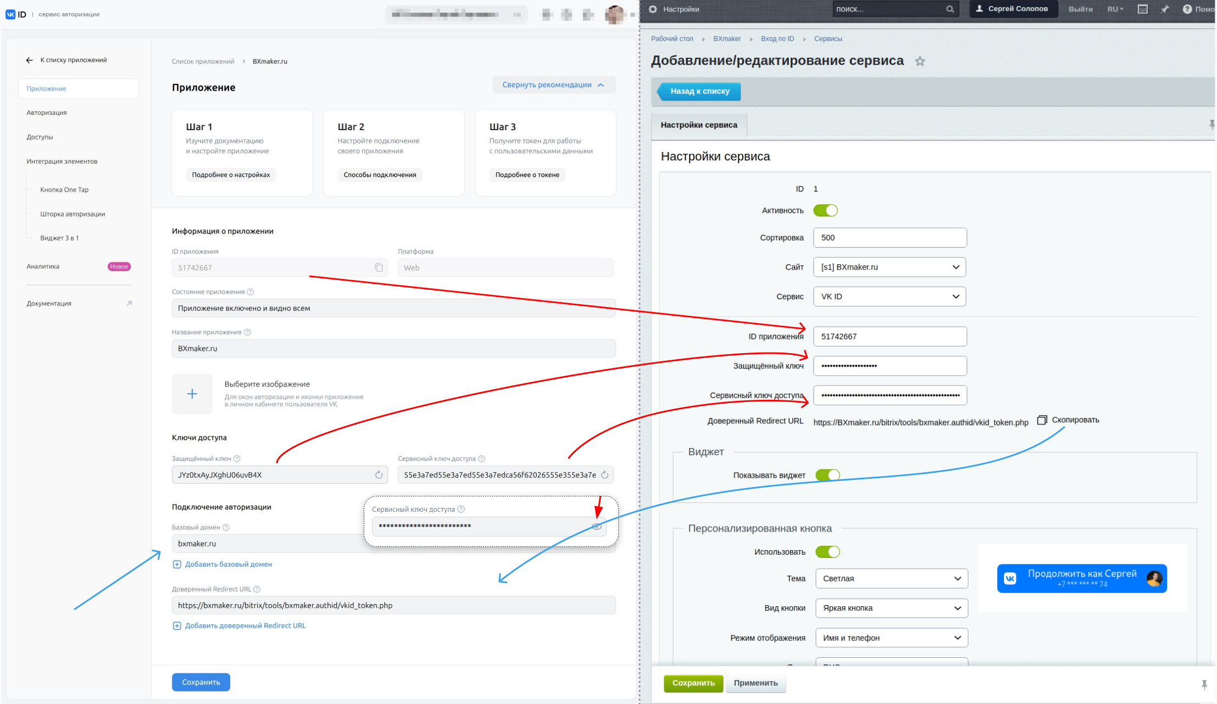Copy the application ID icon

(379, 267)
